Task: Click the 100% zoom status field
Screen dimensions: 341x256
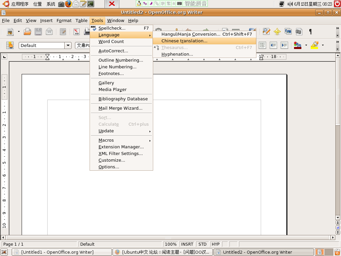Action: pos(170,244)
